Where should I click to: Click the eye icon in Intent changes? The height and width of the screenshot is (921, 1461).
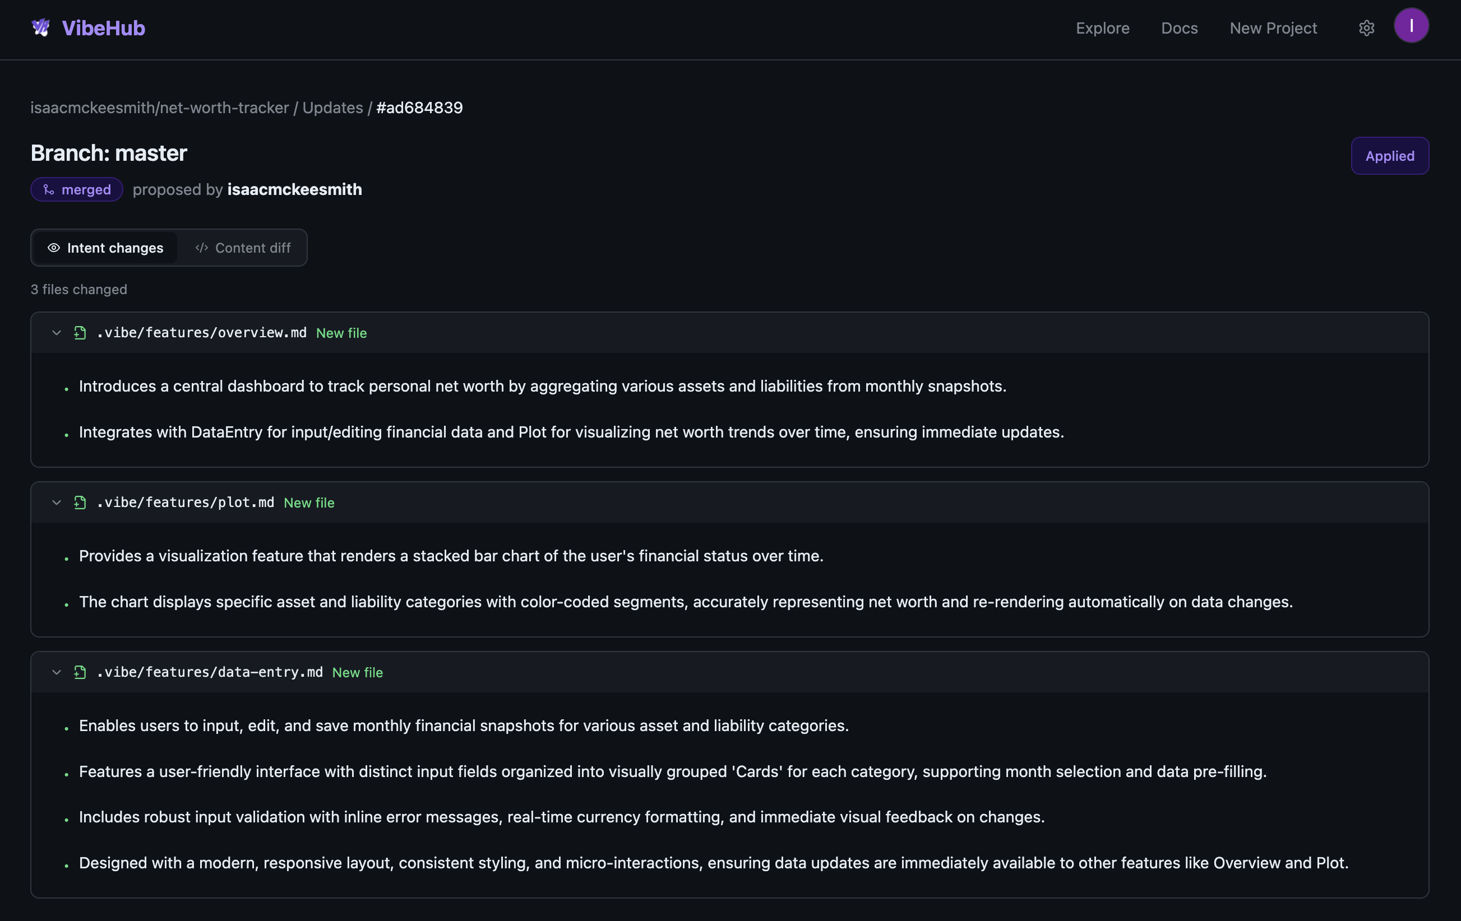point(53,248)
